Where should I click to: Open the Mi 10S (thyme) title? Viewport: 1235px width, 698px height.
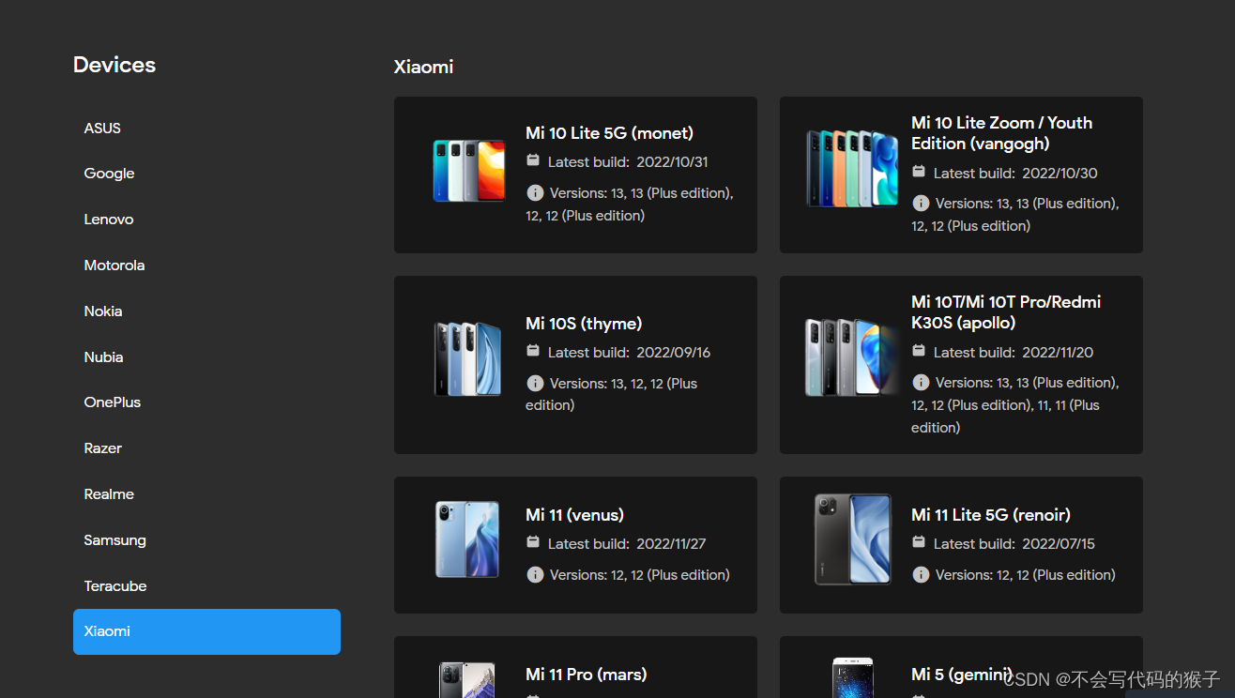[584, 324]
